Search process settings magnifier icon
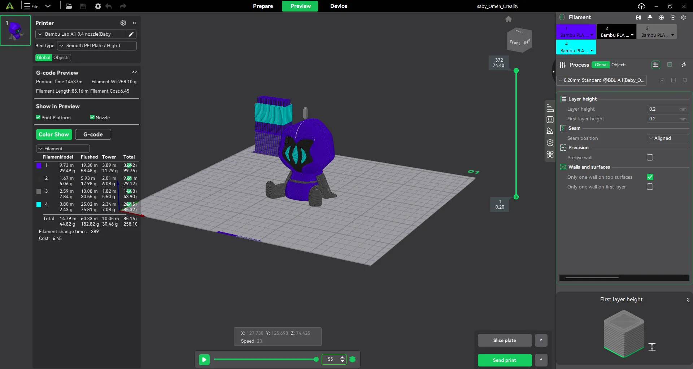 (685, 80)
